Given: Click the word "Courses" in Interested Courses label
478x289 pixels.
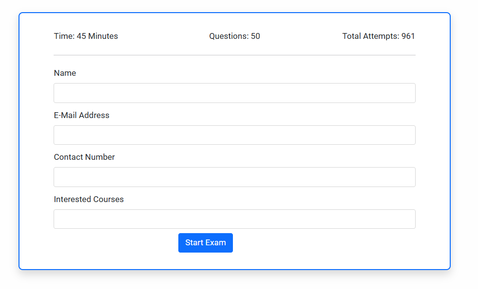Looking at the screenshot, I should (109, 199).
